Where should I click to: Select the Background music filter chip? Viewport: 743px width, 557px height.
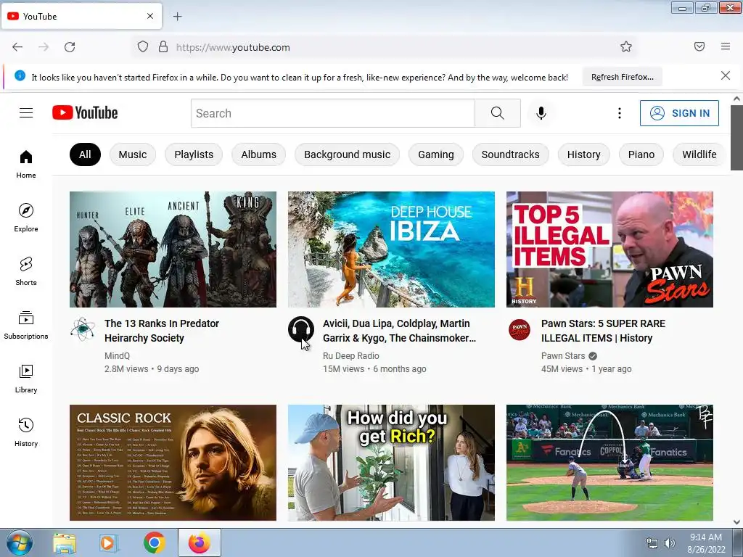(348, 154)
